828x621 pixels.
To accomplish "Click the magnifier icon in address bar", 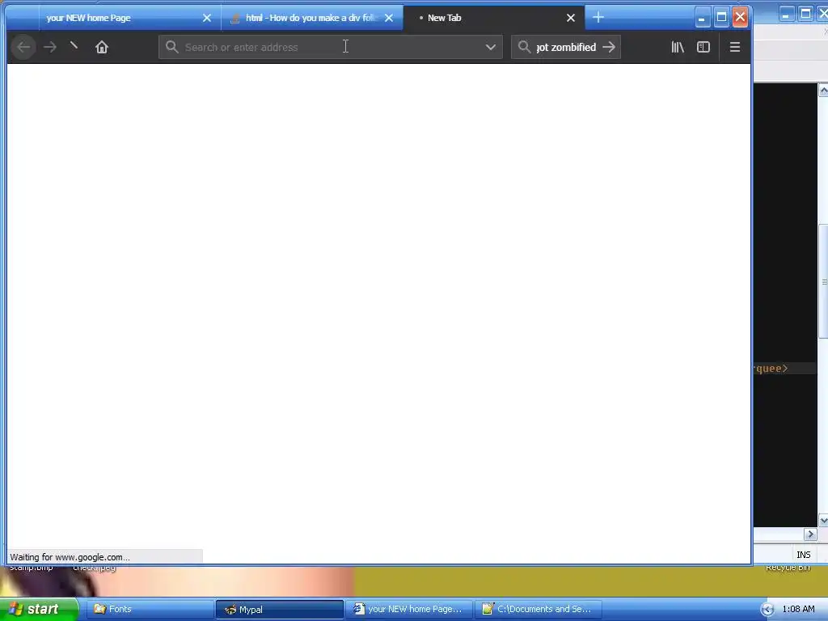I will pos(171,47).
